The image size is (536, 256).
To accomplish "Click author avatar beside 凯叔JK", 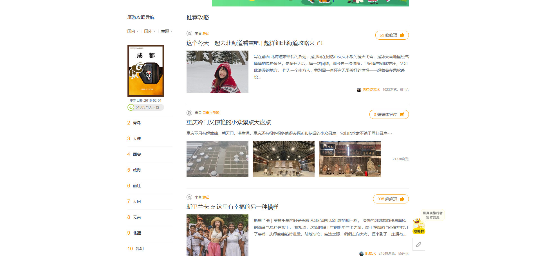I will (361, 254).
